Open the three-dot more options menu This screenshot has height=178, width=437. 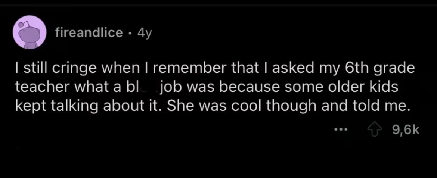click(x=341, y=130)
